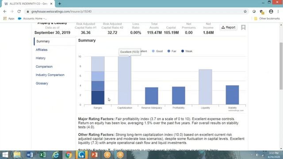Select Summary in the side menu

coord(43,41)
